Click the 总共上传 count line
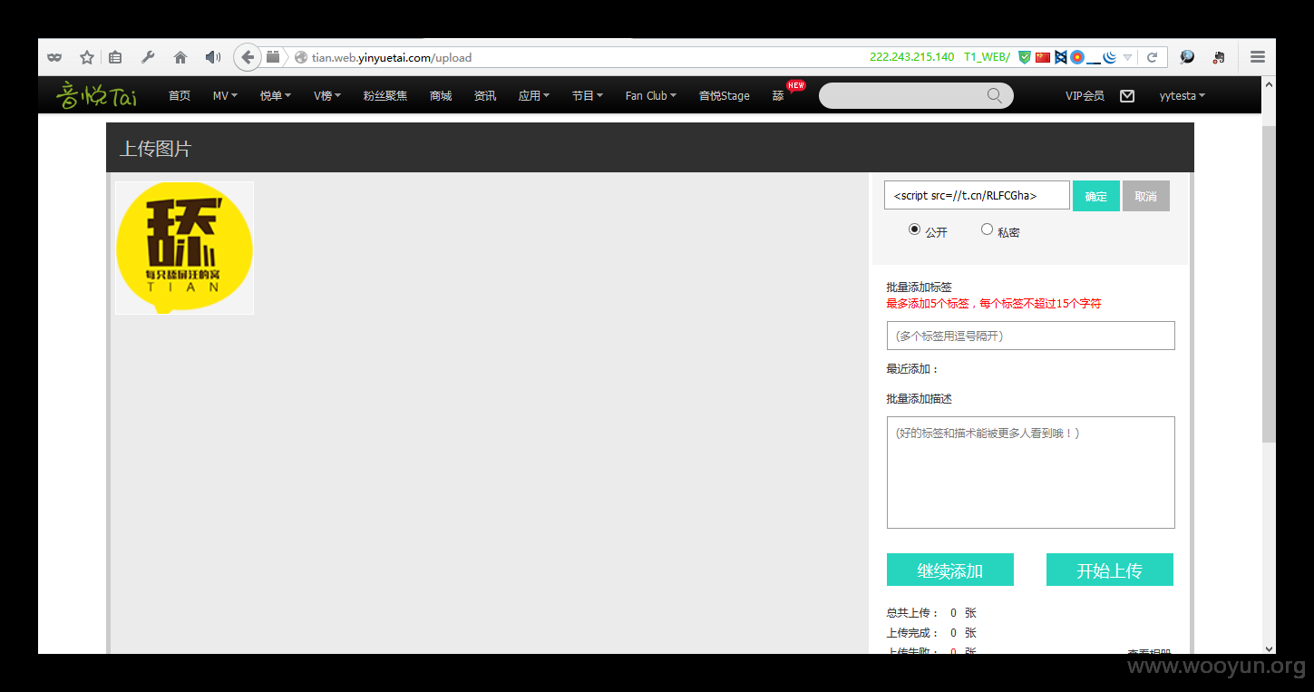This screenshot has width=1314, height=692. [x=931, y=613]
